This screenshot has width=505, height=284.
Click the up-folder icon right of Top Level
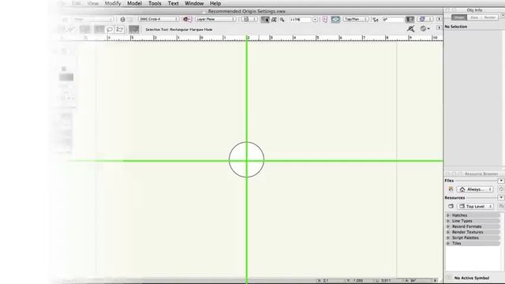501,206
